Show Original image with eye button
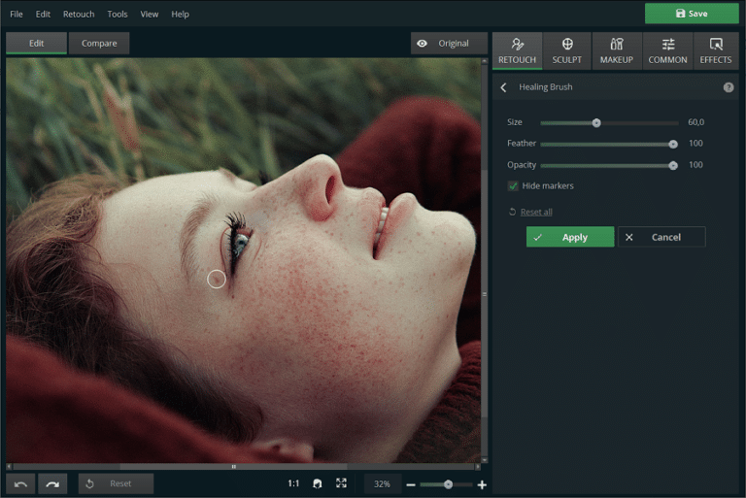Image resolution: width=746 pixels, height=498 pixels. [x=449, y=44]
